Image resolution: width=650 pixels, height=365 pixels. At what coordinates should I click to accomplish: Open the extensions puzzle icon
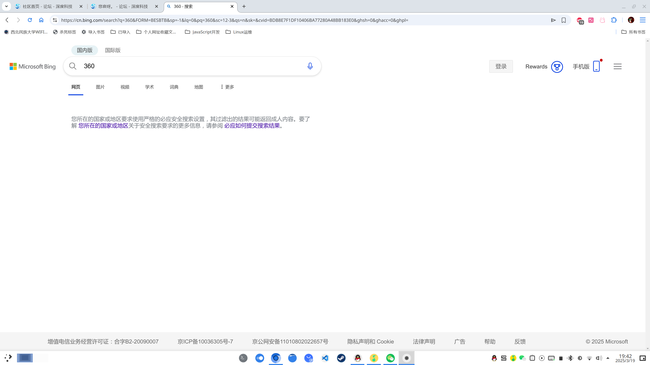614,20
